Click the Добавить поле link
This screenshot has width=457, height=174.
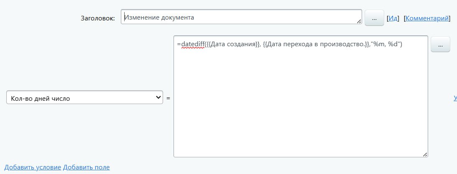coord(86,167)
